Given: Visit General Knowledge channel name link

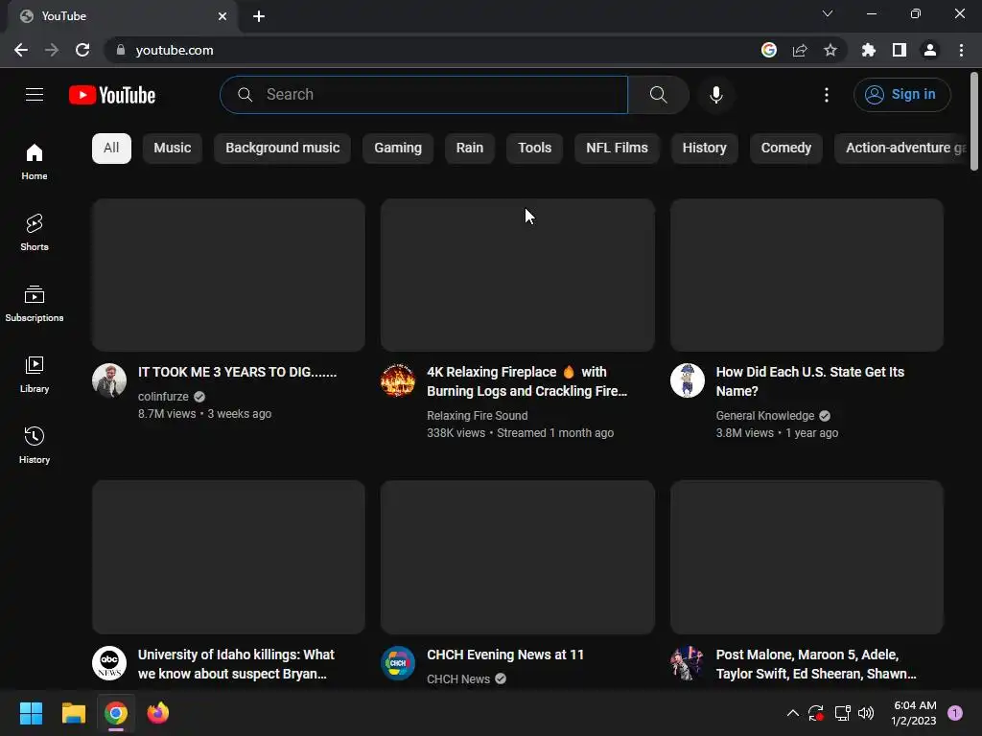Looking at the screenshot, I should pyautogui.click(x=764, y=416).
